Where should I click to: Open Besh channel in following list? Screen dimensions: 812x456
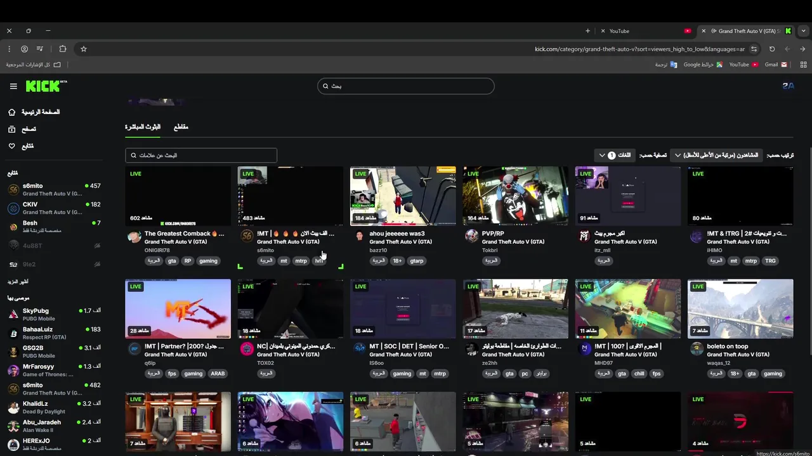pos(54,227)
